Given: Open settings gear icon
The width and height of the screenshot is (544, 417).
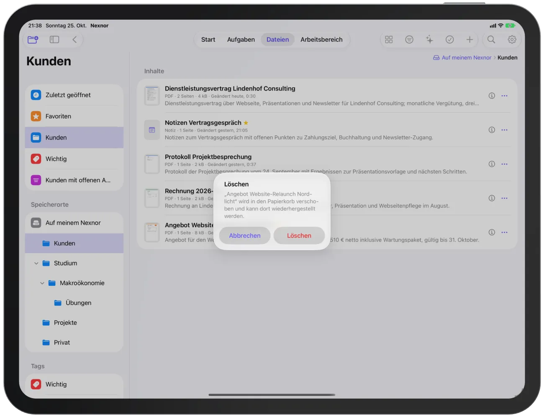Looking at the screenshot, I should tap(512, 39).
